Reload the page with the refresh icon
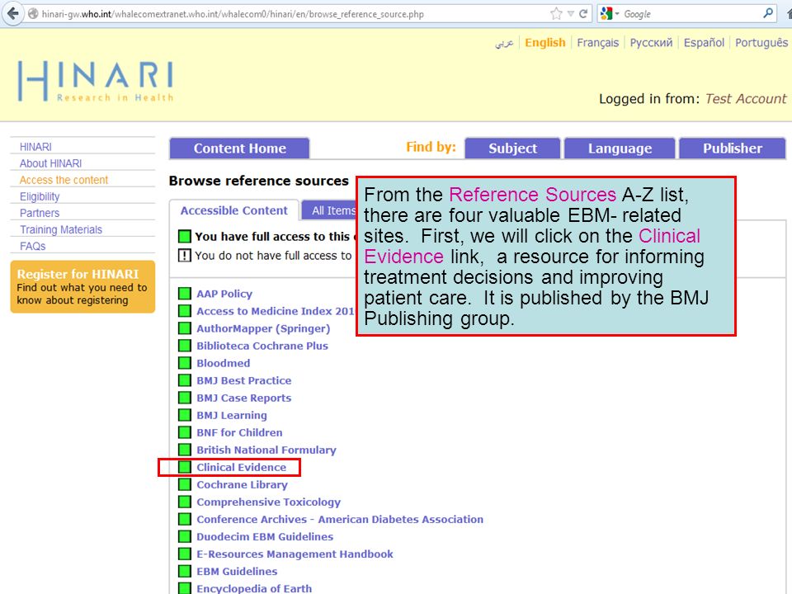Image resolution: width=792 pixels, height=594 pixels. tap(583, 14)
